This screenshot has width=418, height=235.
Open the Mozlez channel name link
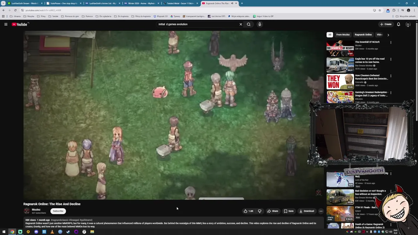36,210
